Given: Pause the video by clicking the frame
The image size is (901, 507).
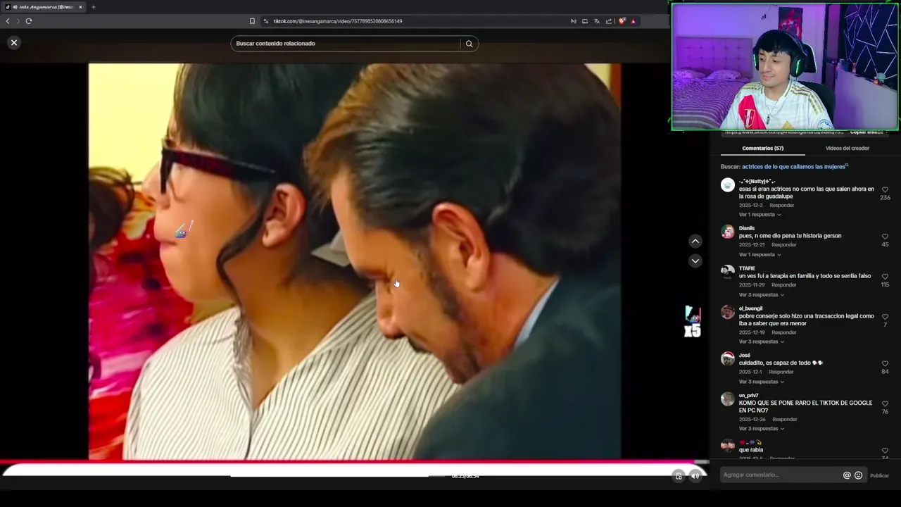Looking at the screenshot, I should (x=354, y=261).
